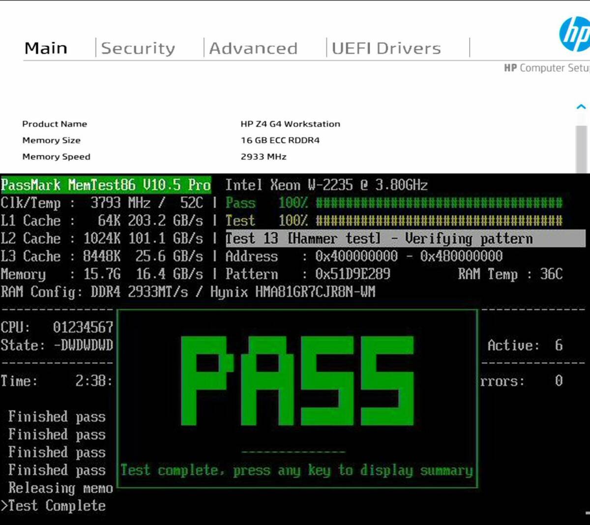590x525 pixels.
Task: Switch to the Security tab
Action: point(138,48)
